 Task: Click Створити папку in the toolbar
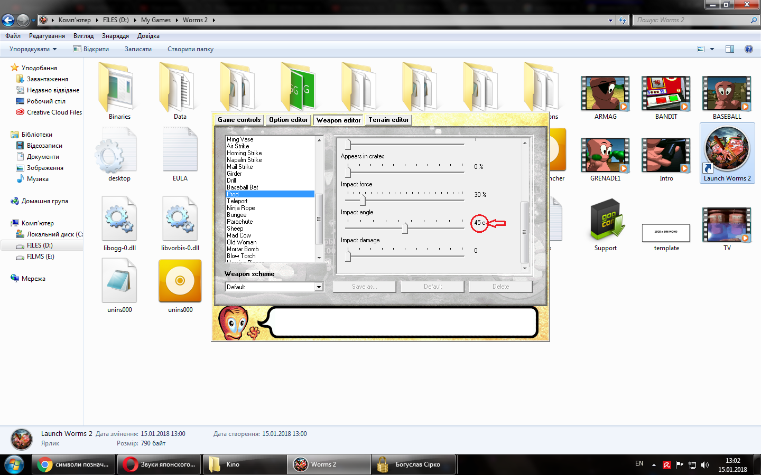[x=190, y=49]
